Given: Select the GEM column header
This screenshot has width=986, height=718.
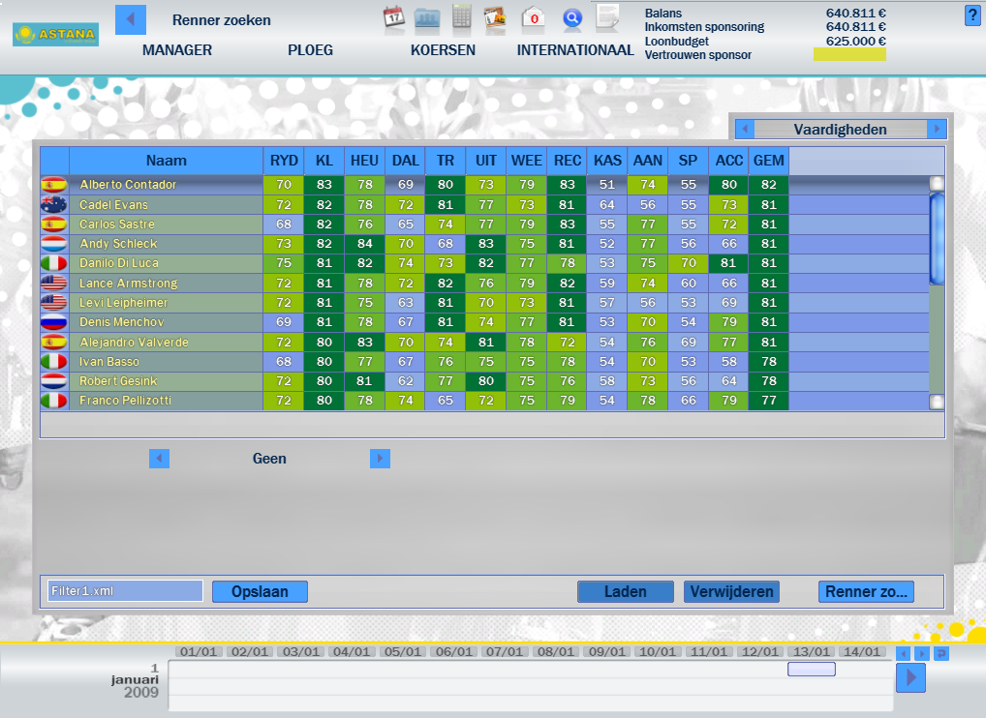Looking at the screenshot, I should [768, 161].
